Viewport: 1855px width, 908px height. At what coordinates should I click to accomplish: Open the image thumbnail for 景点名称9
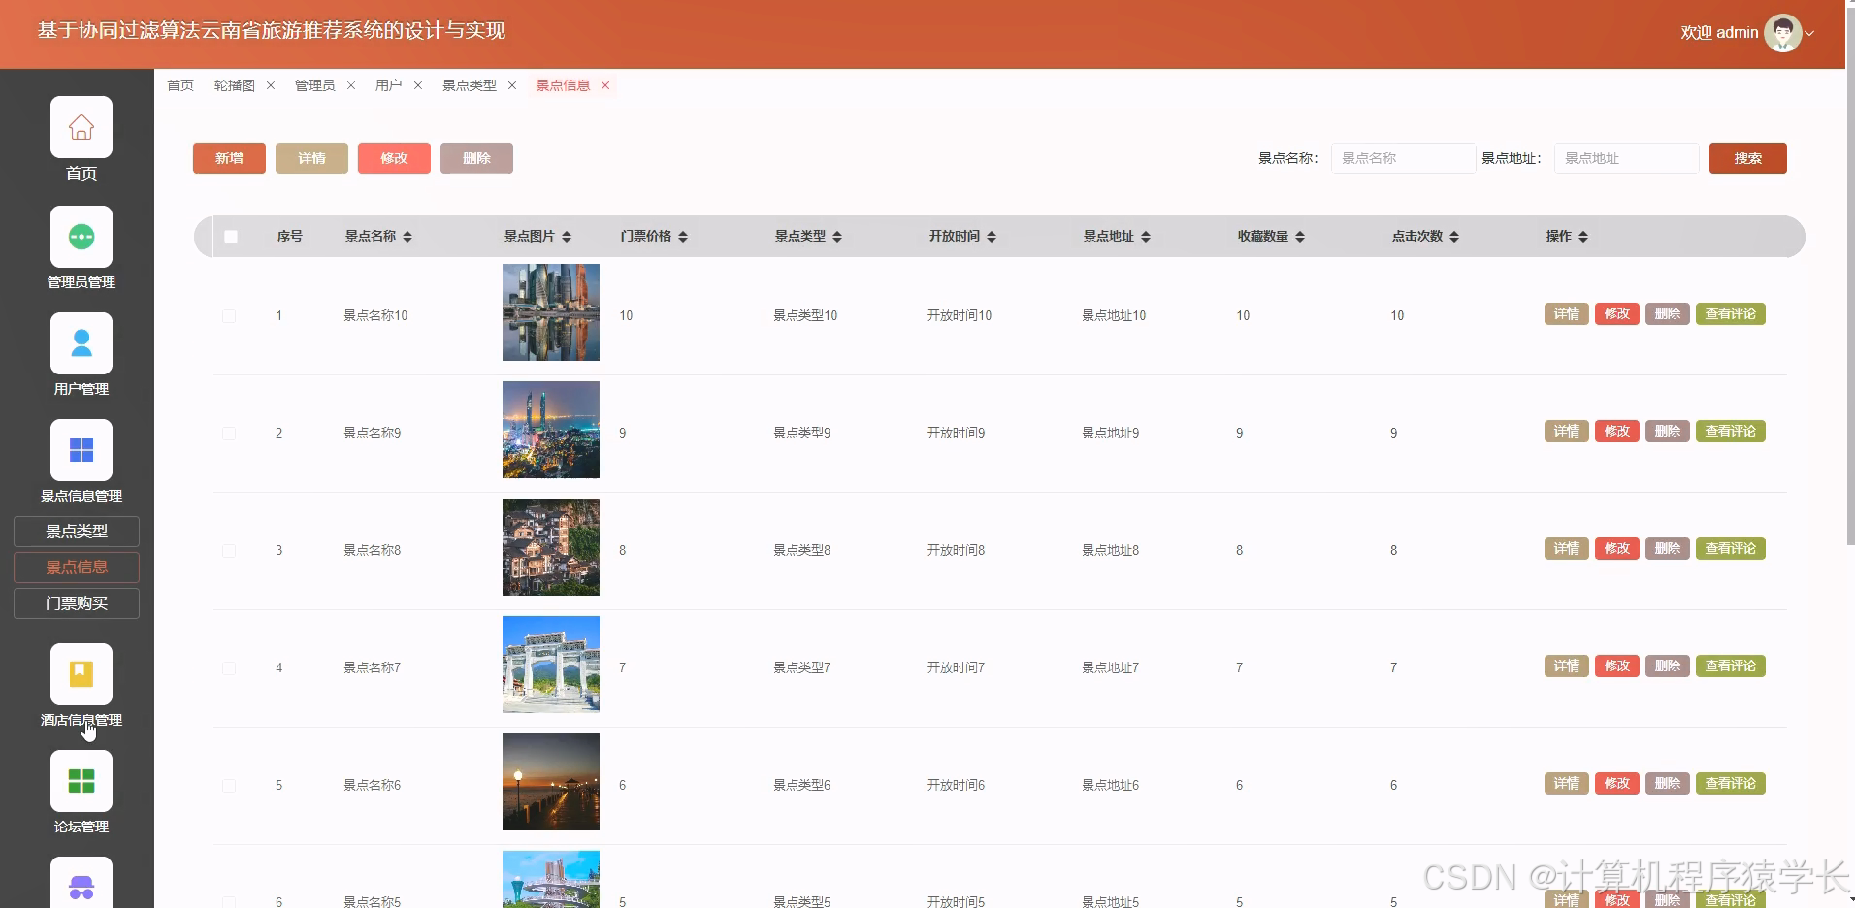click(551, 430)
